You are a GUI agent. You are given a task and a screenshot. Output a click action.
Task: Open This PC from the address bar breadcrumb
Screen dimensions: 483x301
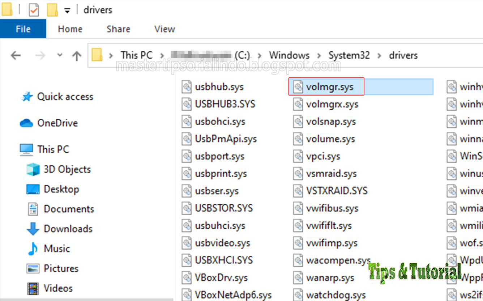point(136,55)
